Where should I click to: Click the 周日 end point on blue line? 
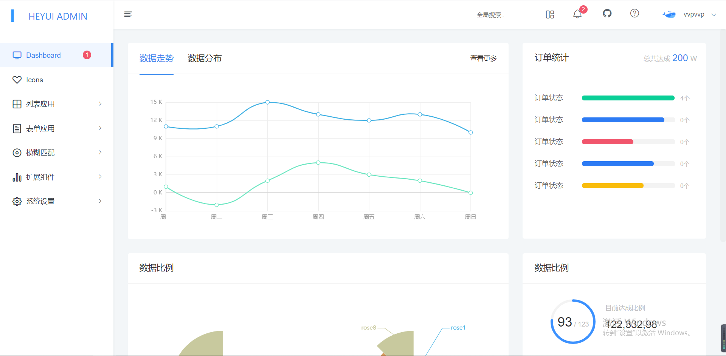click(471, 133)
